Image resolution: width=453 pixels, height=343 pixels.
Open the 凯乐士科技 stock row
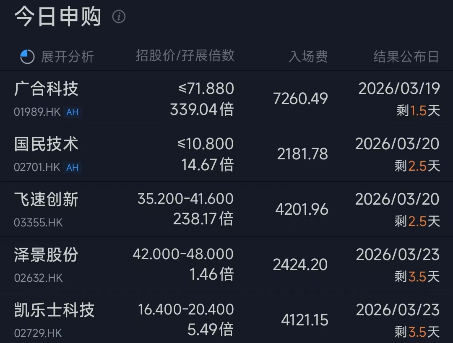point(55,311)
